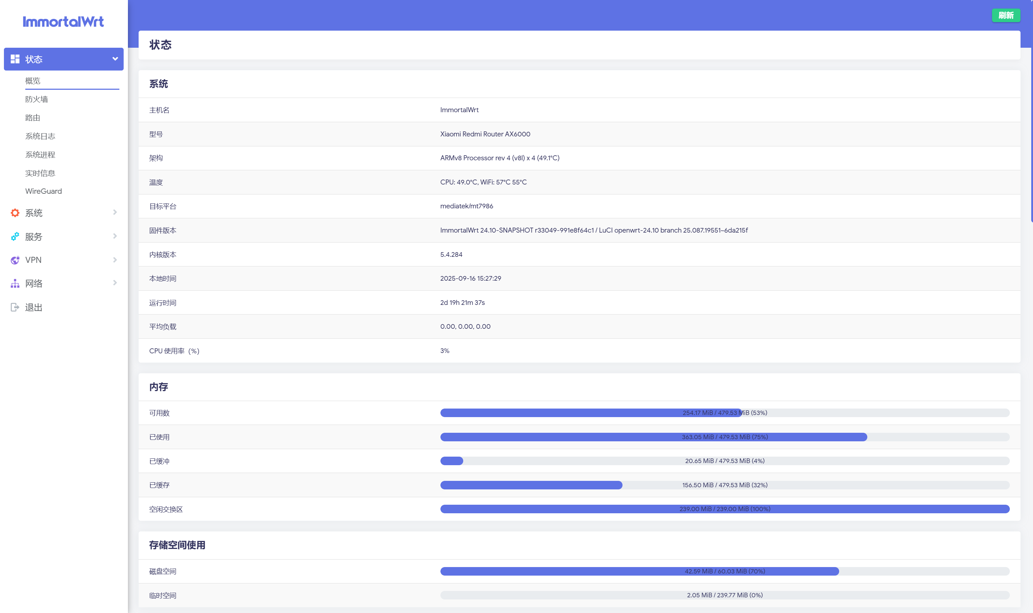
Task: Click the logout door icon
Action: (15, 307)
